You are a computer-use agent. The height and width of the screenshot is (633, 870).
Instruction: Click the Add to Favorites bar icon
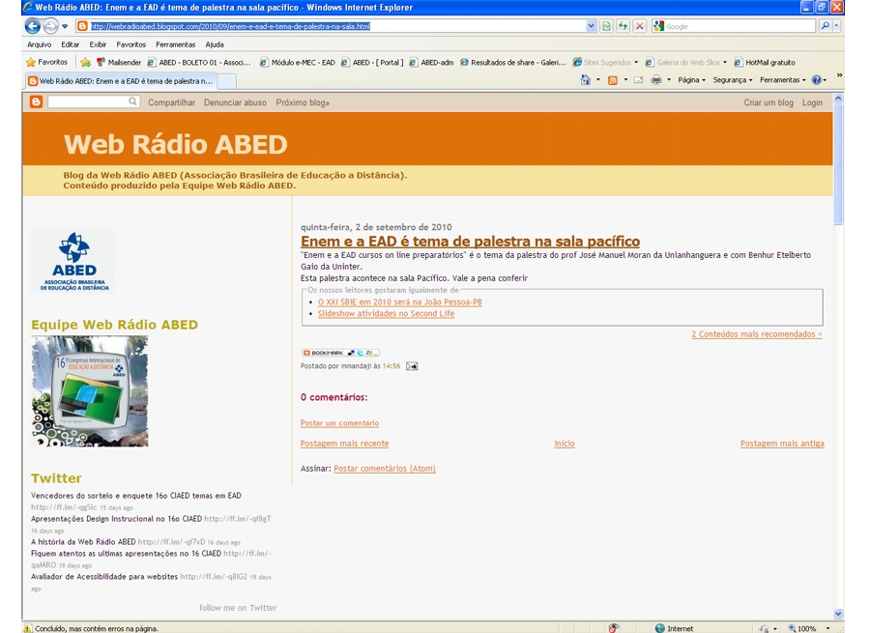tap(85, 62)
